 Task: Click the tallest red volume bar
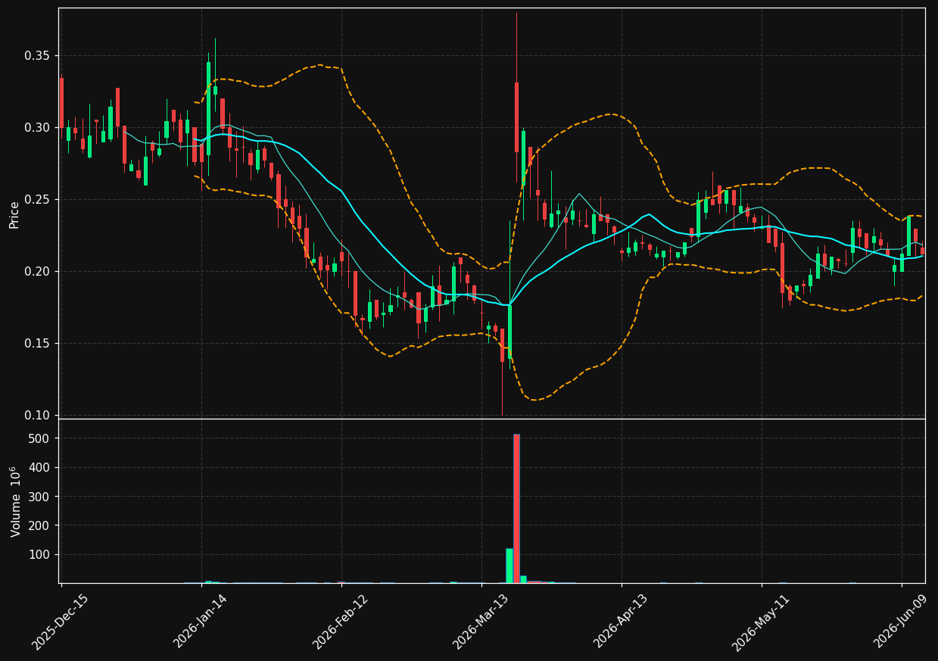(x=516, y=508)
